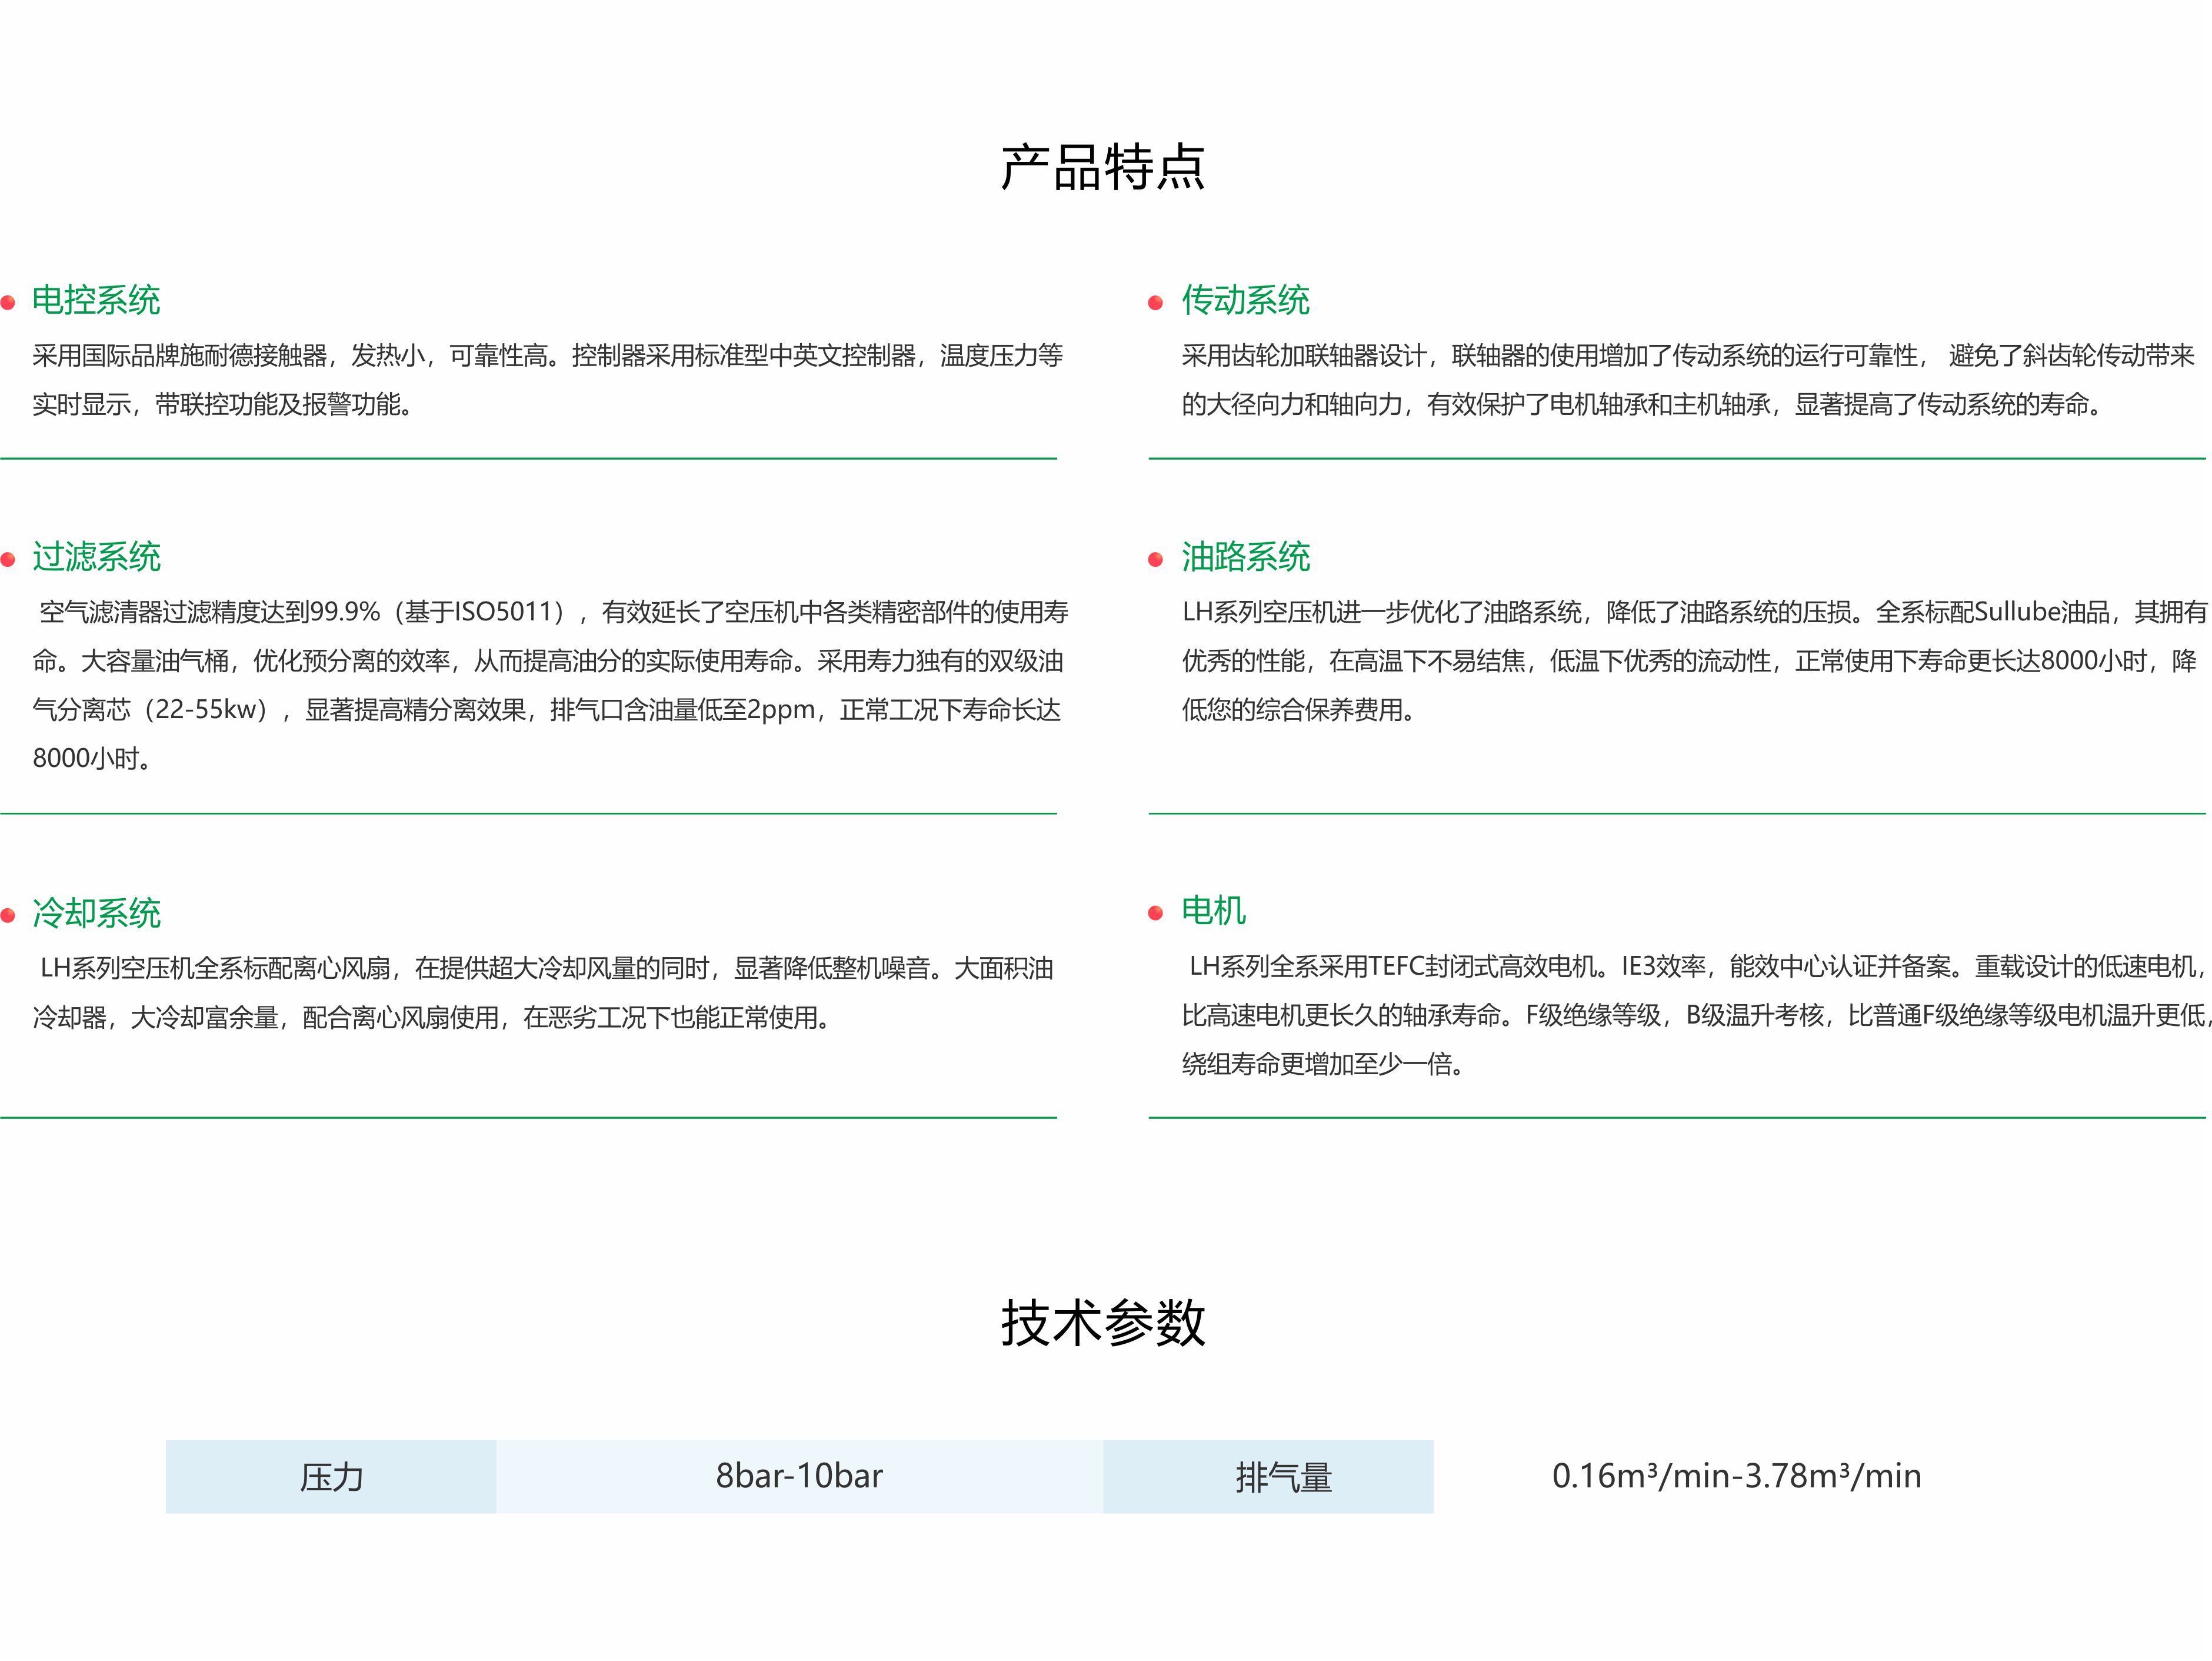
Task: Click the 冷却系统 green heading
Action: pos(96,912)
